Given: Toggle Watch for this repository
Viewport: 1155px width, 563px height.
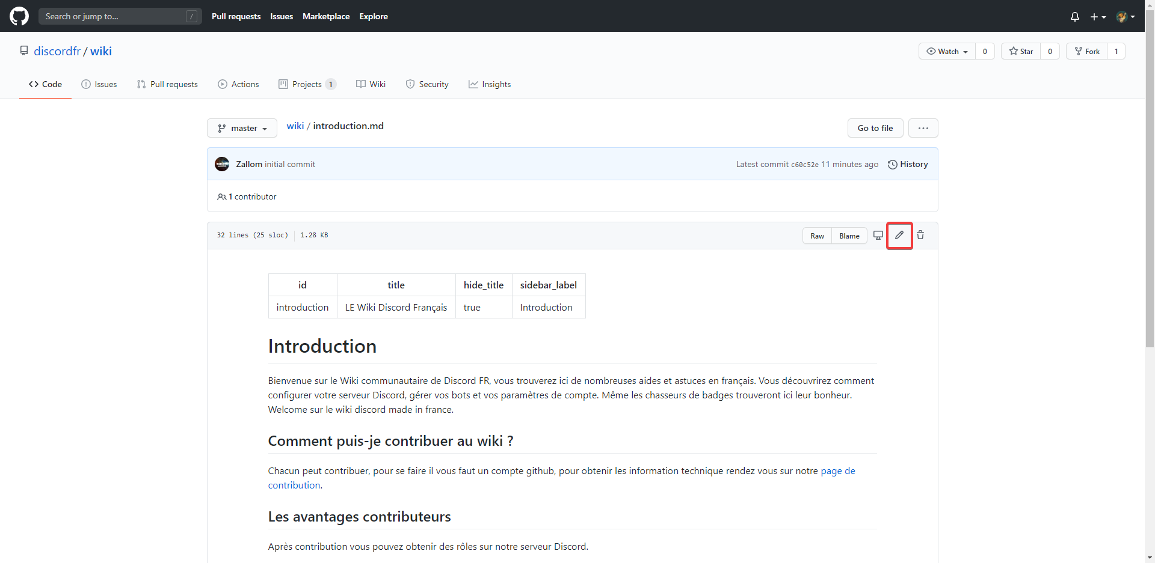Looking at the screenshot, I should tap(947, 51).
